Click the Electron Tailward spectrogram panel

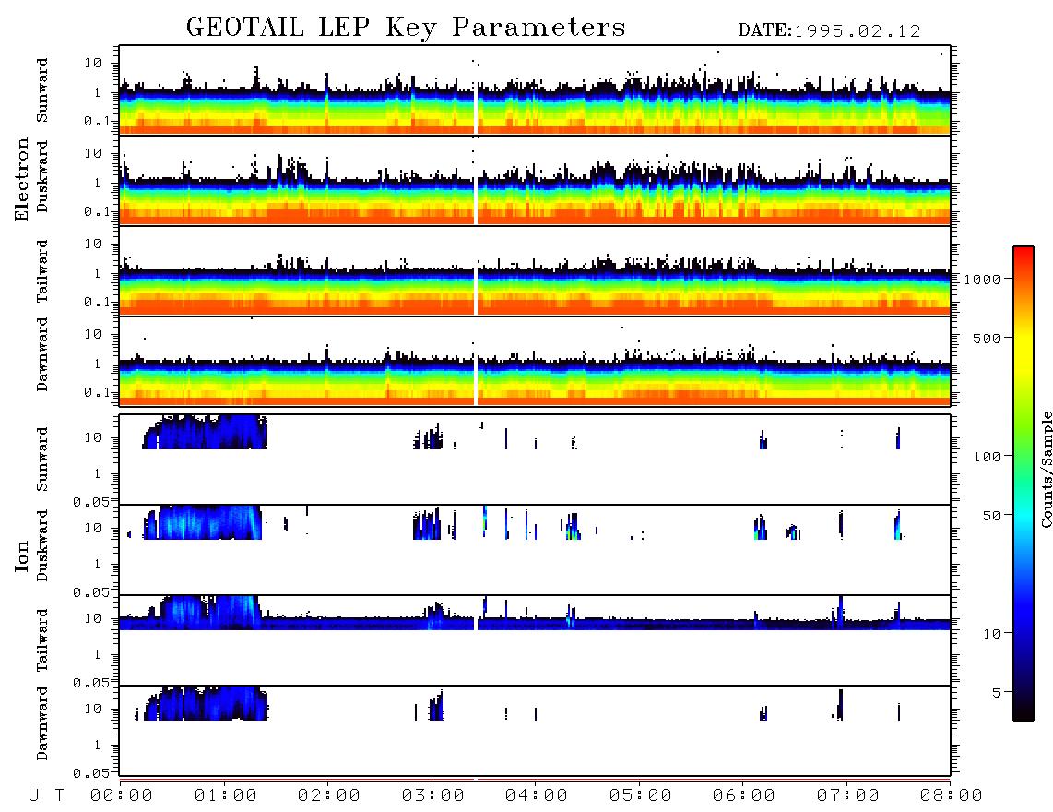coord(535,271)
